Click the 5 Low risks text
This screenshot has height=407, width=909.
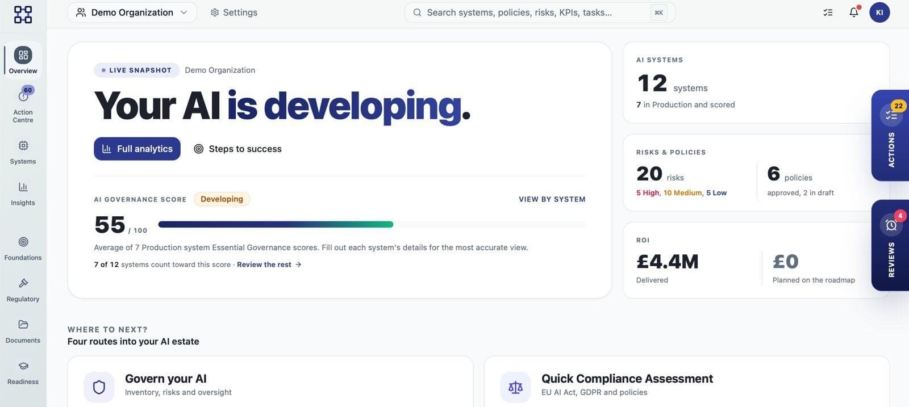716,193
